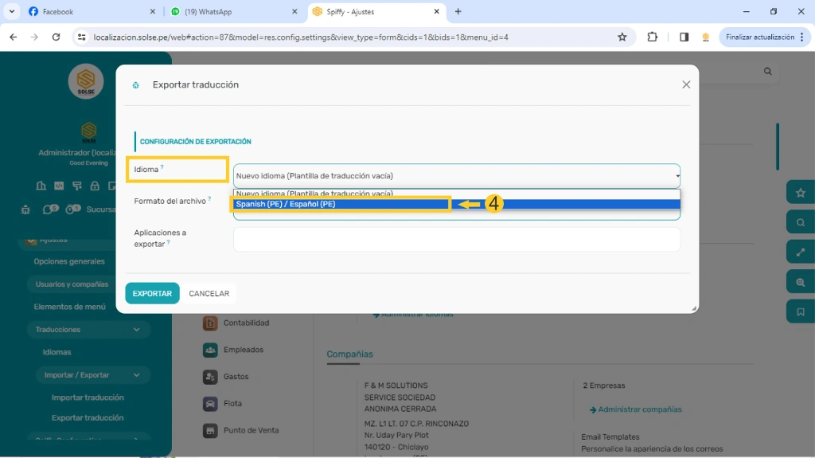Screen dimensions: 815x458
Task: Click the expand fullscreen arrows icon
Action: point(800,252)
